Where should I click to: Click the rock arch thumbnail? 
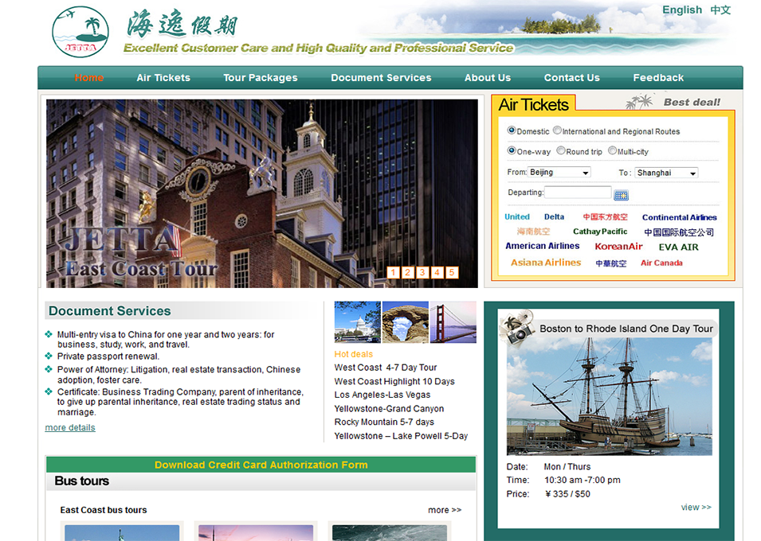(406, 322)
